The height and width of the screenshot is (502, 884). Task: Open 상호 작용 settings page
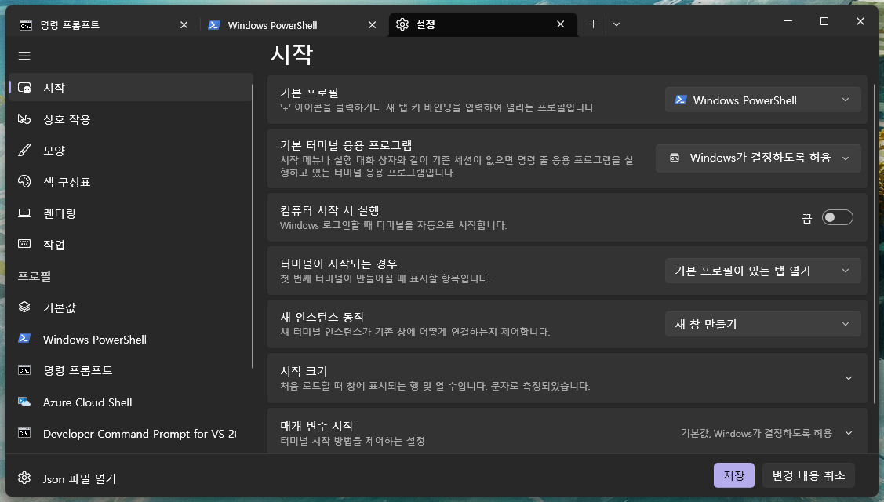tap(130, 119)
